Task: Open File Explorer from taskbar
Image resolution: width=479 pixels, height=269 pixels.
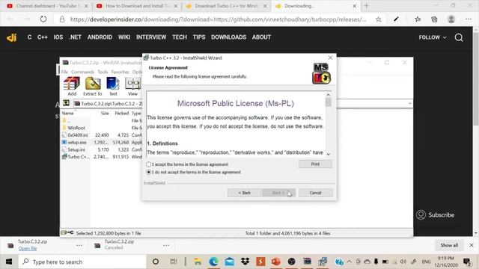Action: [x=198, y=262]
